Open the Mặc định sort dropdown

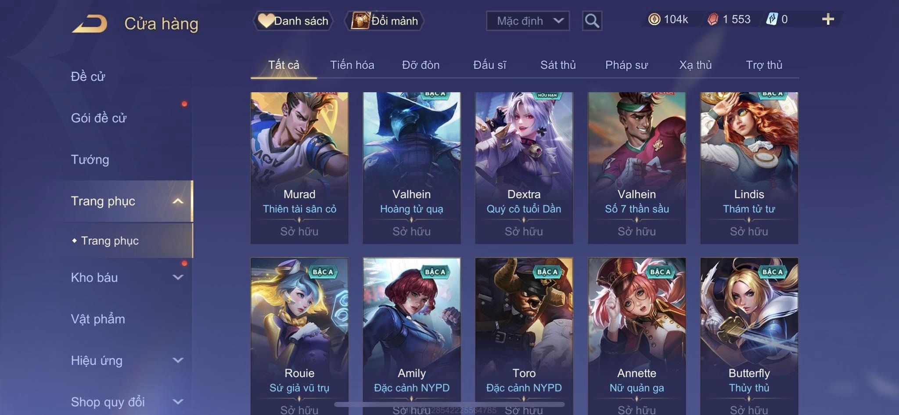528,21
